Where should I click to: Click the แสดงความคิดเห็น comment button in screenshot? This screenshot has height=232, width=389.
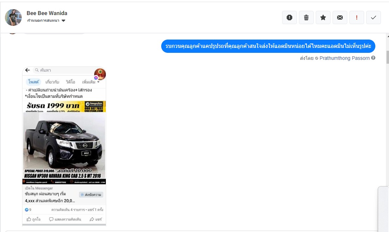(65, 219)
